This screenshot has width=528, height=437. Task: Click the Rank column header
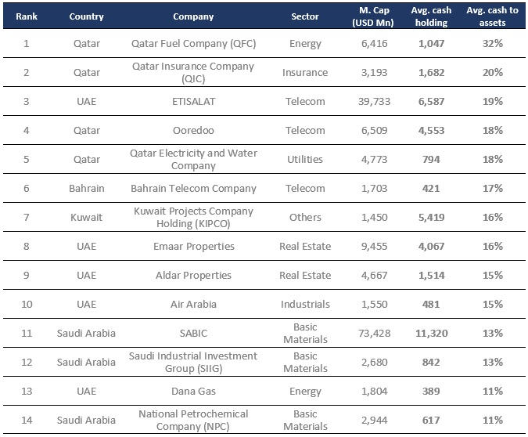(26, 16)
